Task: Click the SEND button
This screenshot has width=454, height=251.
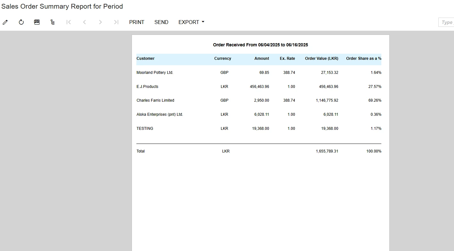Action: click(161, 22)
